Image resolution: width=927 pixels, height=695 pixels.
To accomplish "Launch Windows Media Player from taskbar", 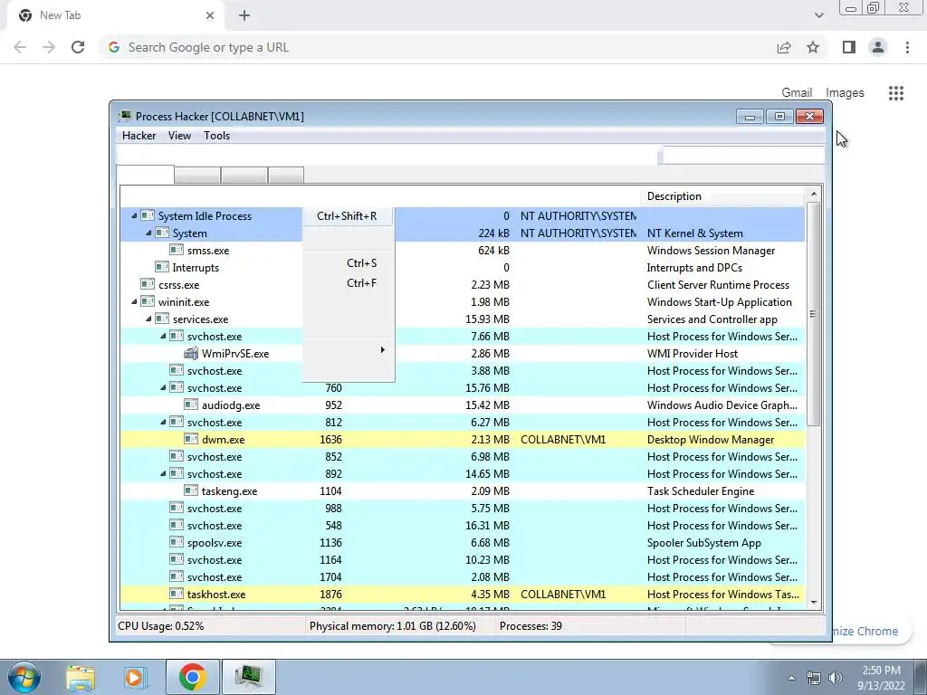I will [x=135, y=677].
